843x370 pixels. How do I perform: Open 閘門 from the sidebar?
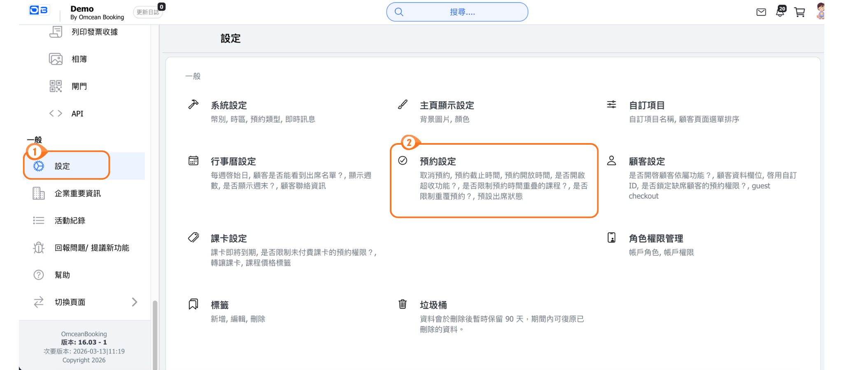[x=79, y=86]
